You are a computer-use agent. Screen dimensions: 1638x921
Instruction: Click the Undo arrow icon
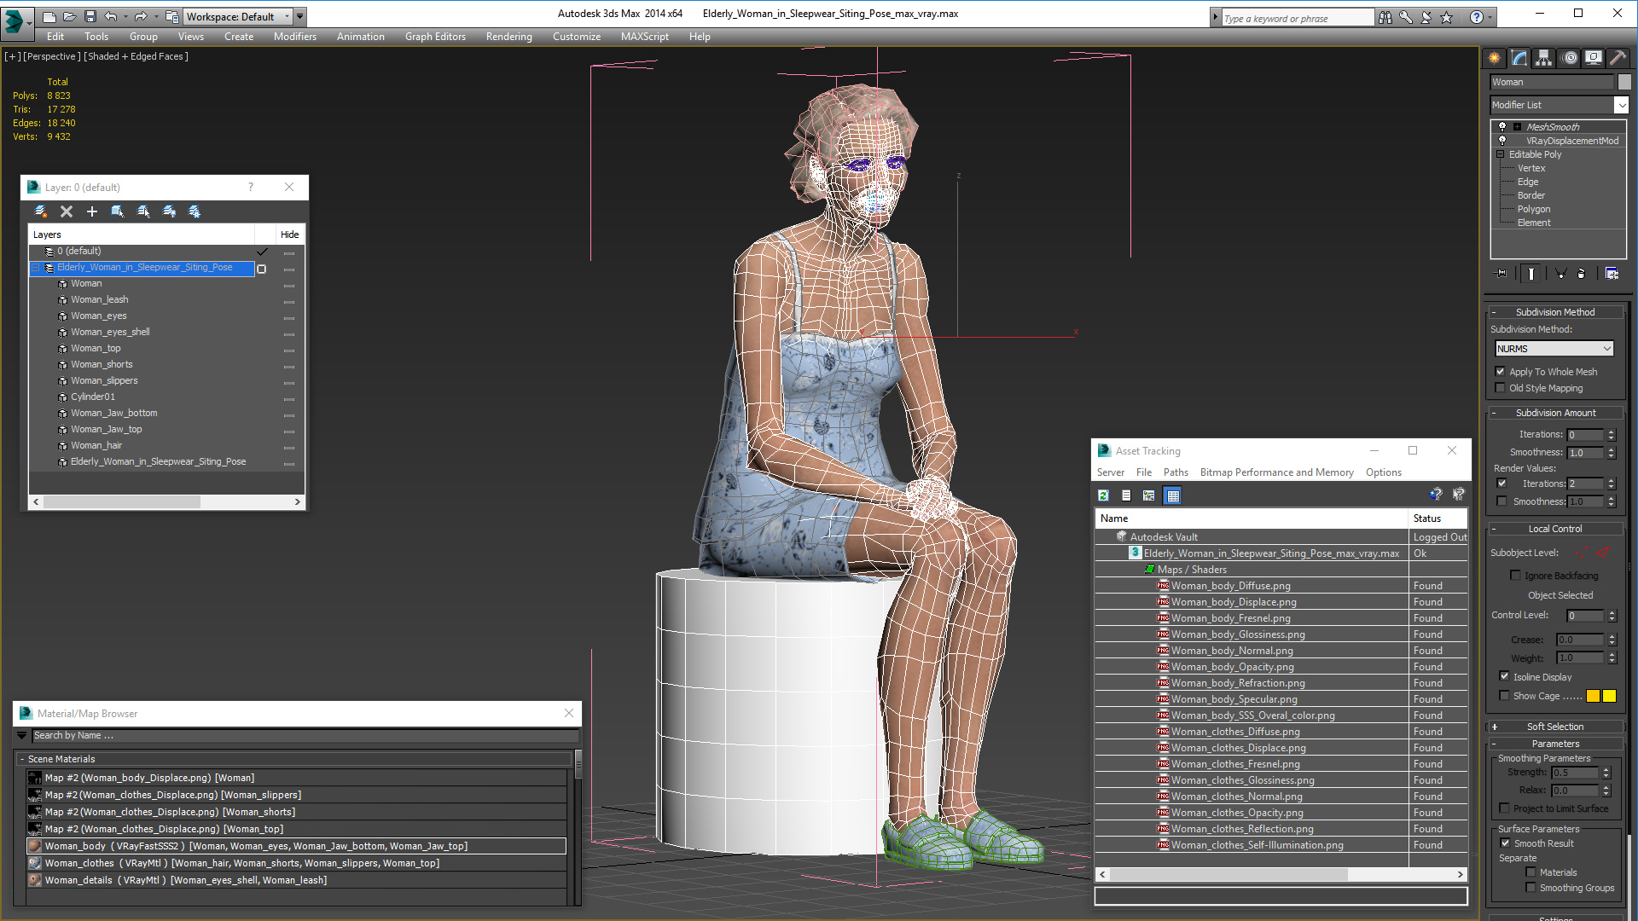[111, 16]
